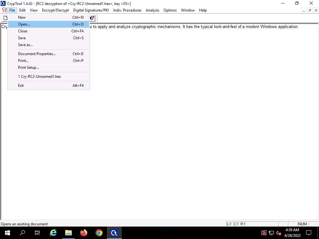The height and width of the screenshot is (239, 319).
Task: Choose Document Properties... from the menu
Action: pos(37,54)
